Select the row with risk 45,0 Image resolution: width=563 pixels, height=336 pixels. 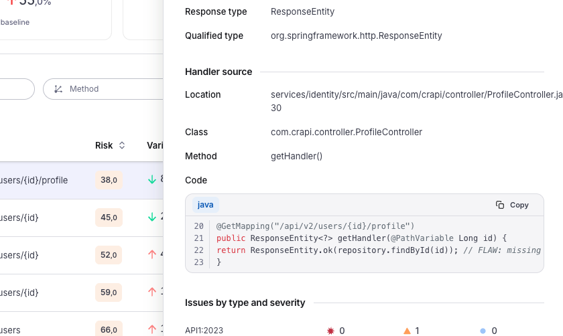[x=82, y=218]
